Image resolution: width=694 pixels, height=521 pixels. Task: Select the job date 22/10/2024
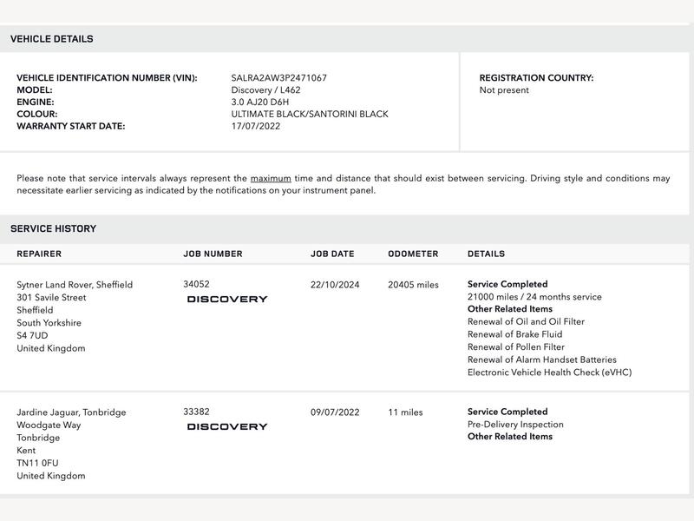tap(335, 285)
